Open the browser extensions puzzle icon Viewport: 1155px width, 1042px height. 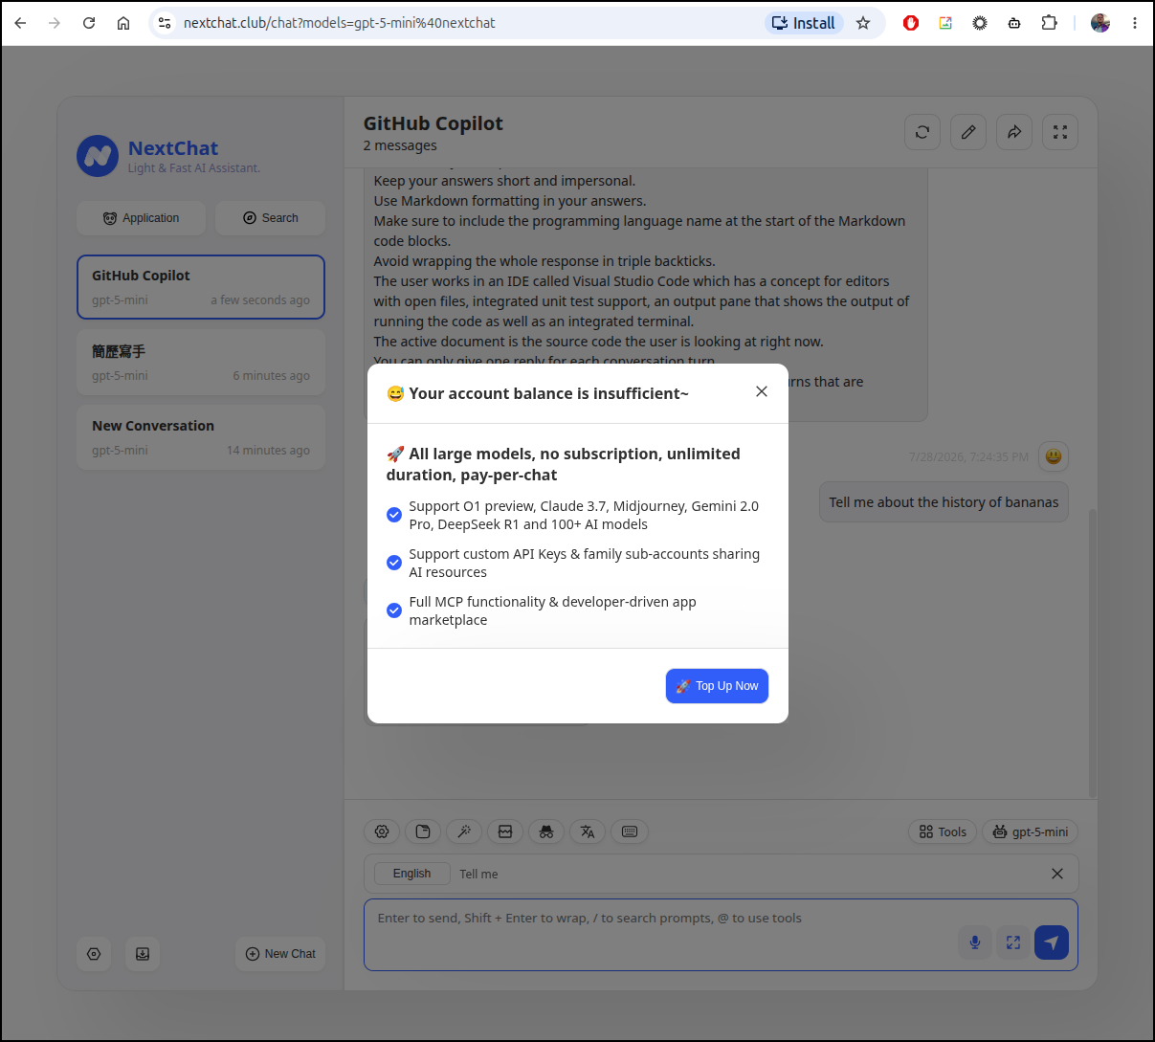(x=1049, y=23)
